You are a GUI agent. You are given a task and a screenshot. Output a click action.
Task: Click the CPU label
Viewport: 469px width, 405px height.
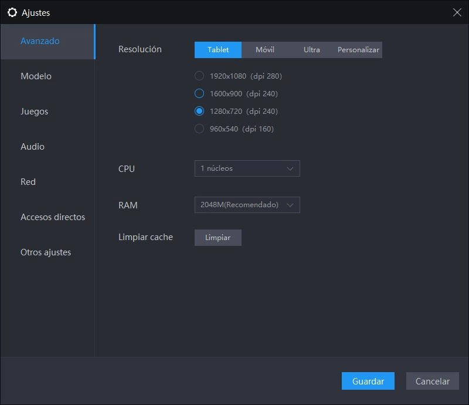coord(127,168)
